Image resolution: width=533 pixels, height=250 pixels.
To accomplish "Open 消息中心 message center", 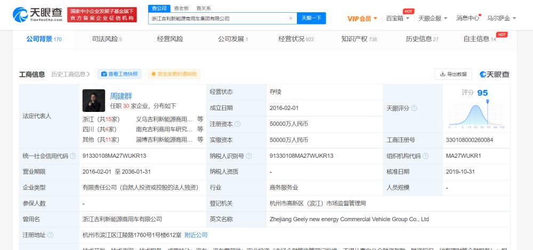I will 468,18.
